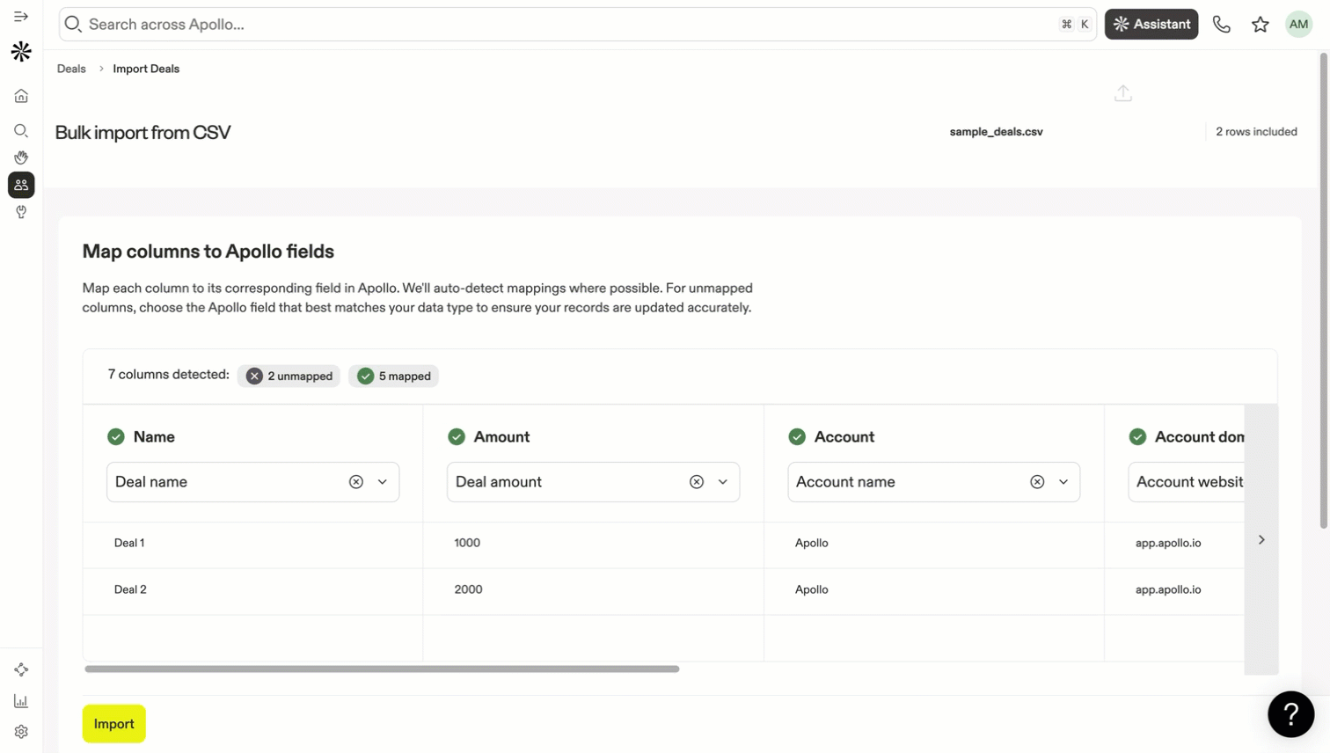
Task: Expand the Deal name field dropdown
Action: tap(383, 482)
